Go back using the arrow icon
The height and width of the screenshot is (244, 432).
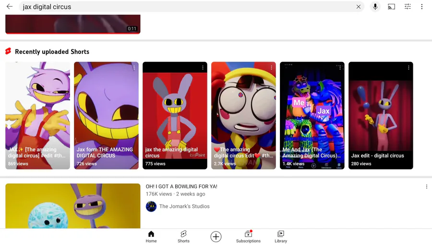[10, 7]
